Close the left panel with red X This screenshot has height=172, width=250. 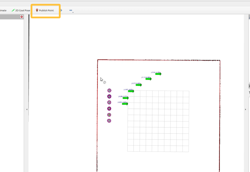coord(21,17)
